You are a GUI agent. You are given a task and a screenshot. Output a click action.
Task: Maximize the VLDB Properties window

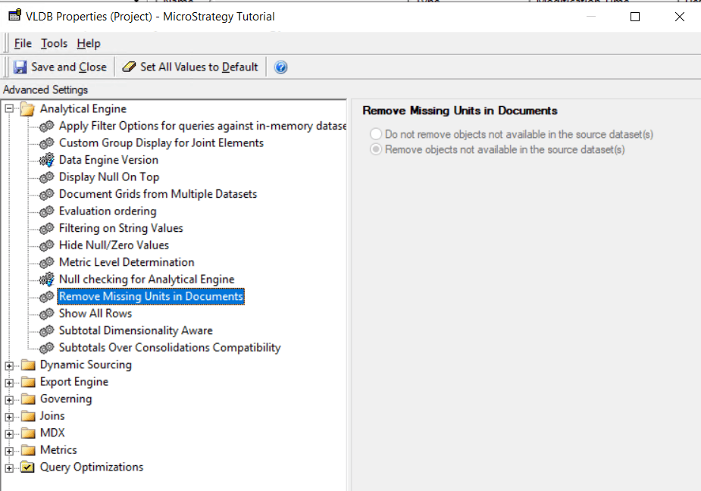click(635, 17)
